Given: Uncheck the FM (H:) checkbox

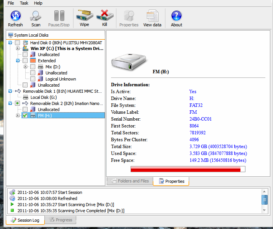Looking at the screenshot, I should tap(25, 116).
